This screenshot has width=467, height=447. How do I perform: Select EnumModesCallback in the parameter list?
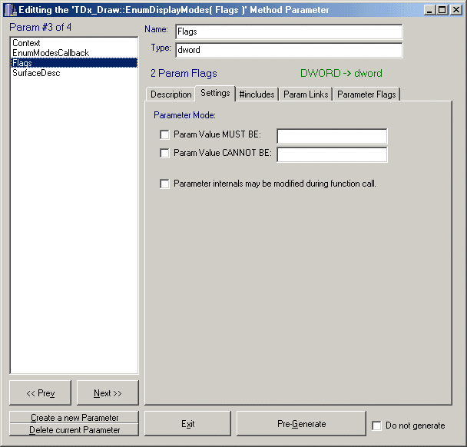coord(51,53)
